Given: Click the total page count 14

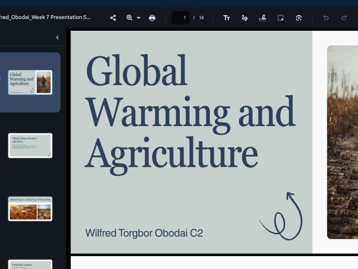Looking at the screenshot, I should pos(201,18).
